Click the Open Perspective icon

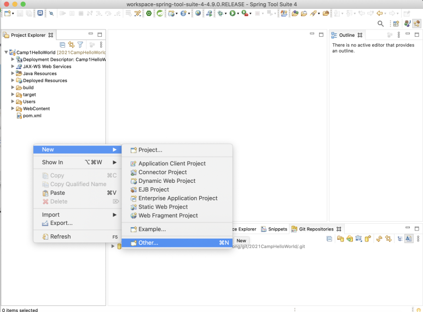[x=396, y=24]
